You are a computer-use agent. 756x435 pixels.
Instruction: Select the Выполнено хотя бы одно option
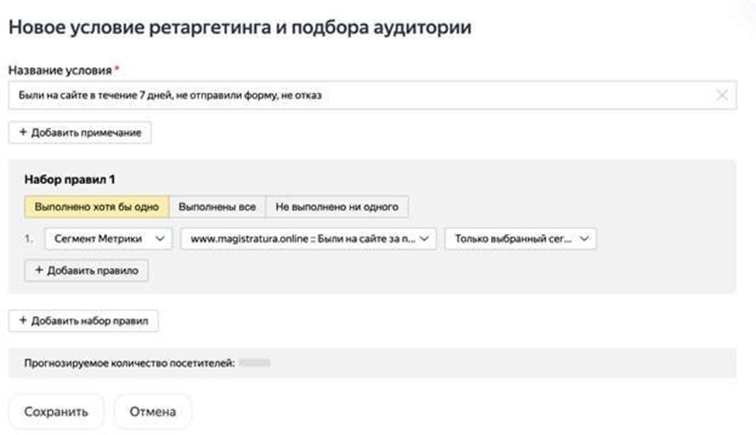pos(97,207)
